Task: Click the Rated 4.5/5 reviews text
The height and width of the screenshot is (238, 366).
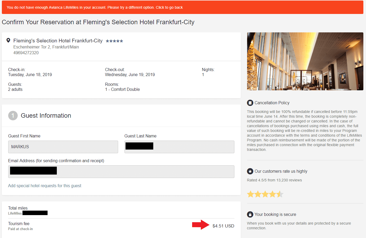Action: pos(274,180)
